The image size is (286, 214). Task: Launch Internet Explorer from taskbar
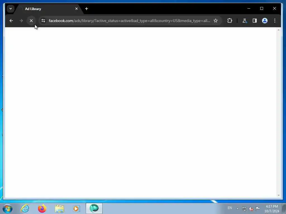[x=25, y=208]
